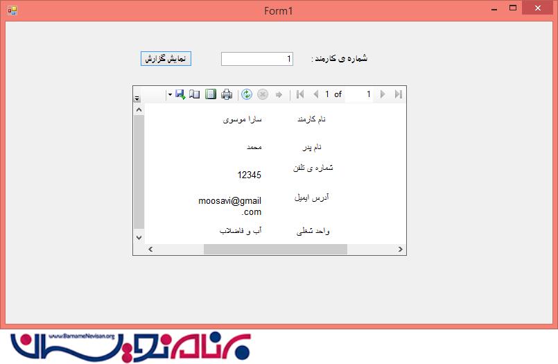Click the Export save disk icon
The height and width of the screenshot is (364, 558).
click(x=180, y=94)
